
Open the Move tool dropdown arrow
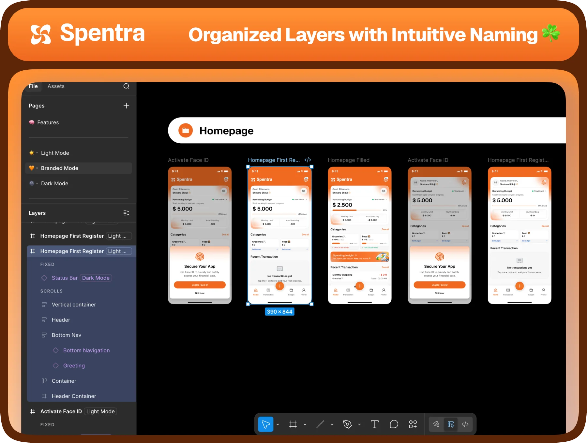click(x=278, y=424)
